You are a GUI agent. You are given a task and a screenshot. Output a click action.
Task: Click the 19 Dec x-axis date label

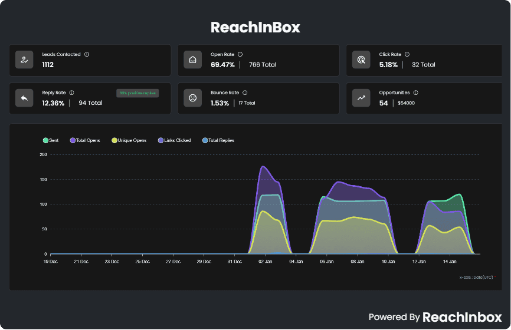pos(51,261)
